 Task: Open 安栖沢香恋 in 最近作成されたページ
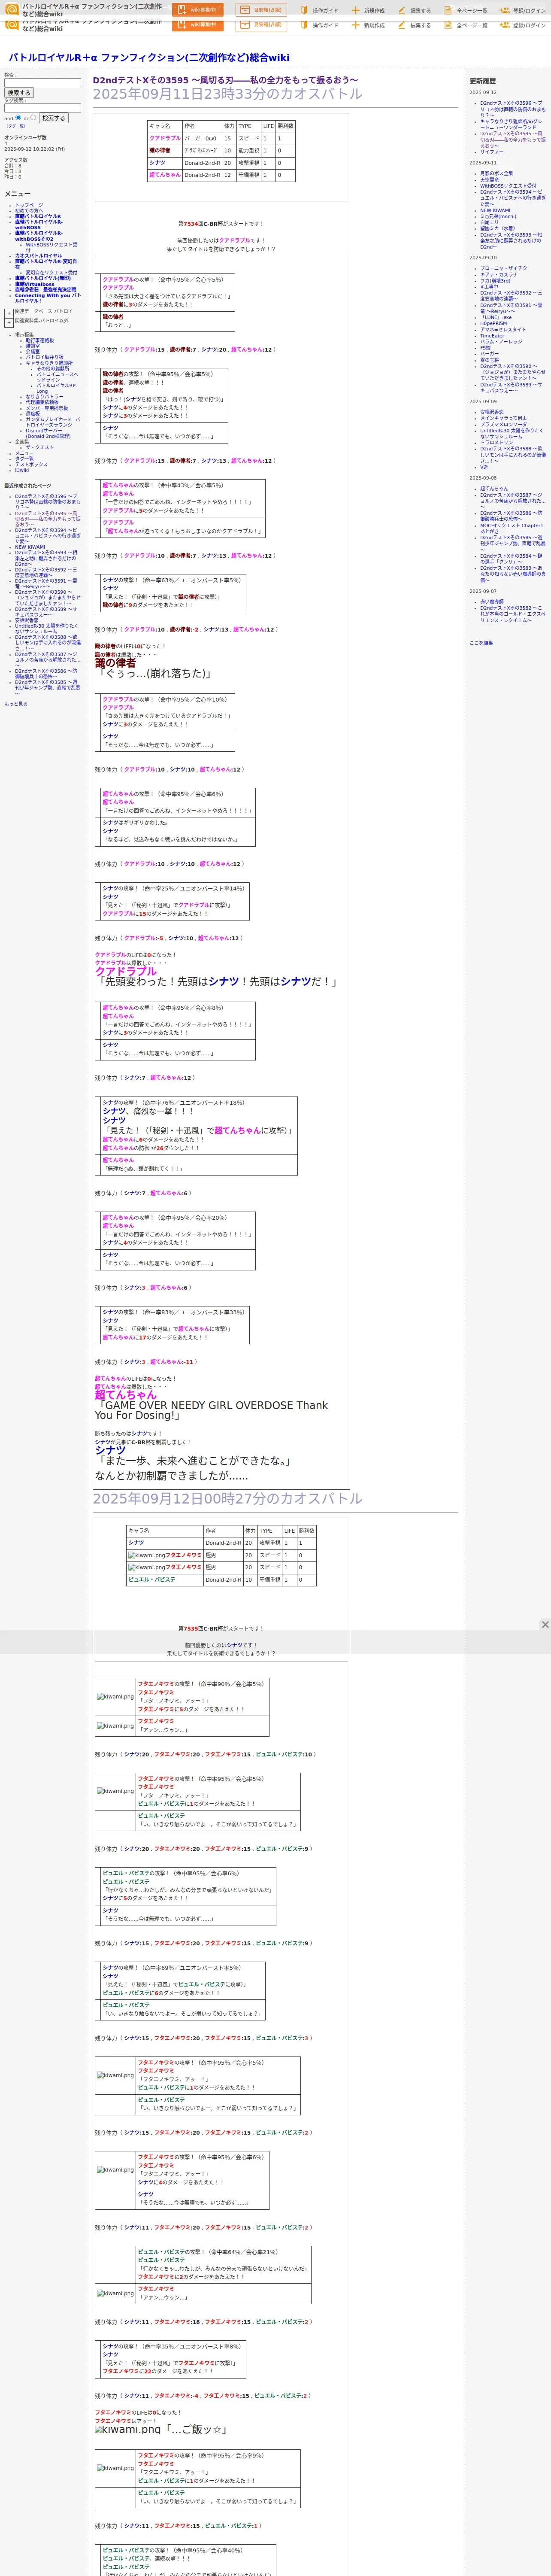coord(27,620)
